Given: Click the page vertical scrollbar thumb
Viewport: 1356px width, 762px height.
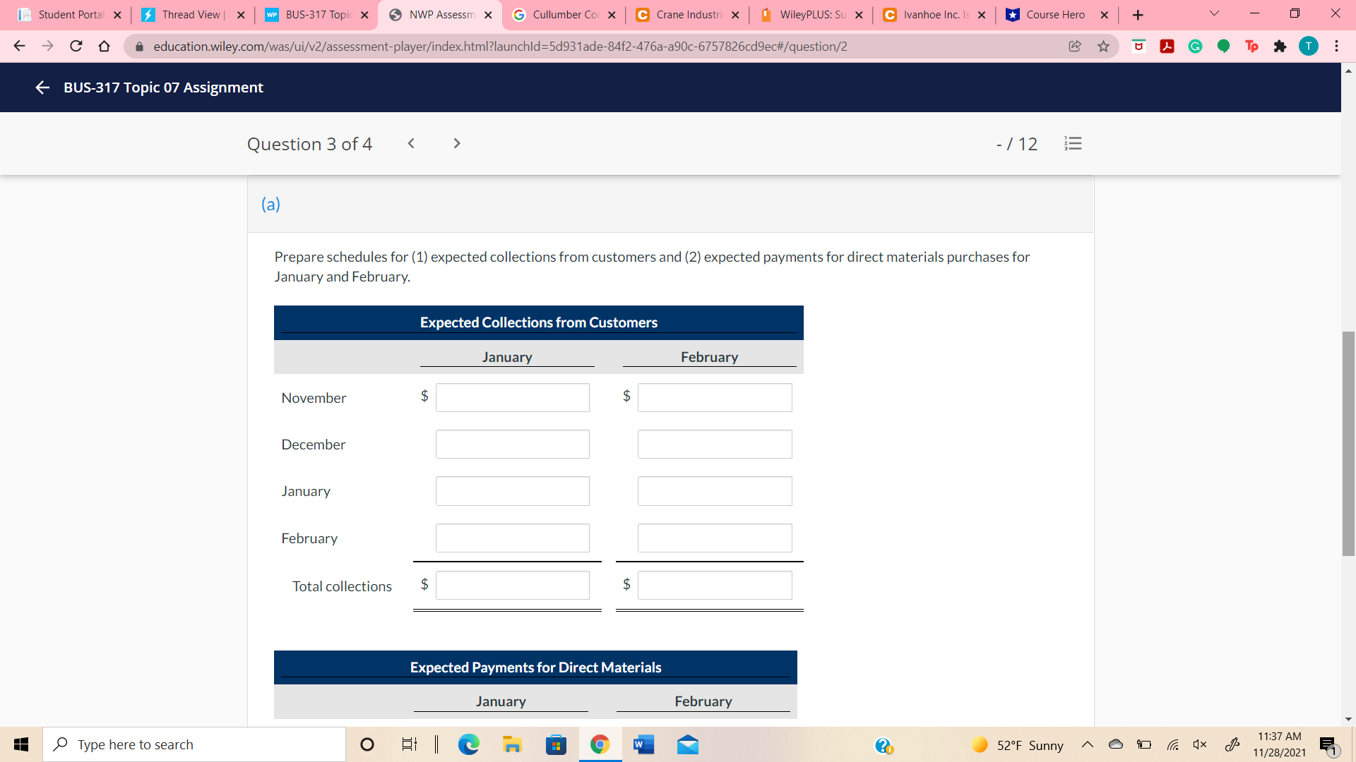Looking at the screenshot, I should (x=1348, y=443).
